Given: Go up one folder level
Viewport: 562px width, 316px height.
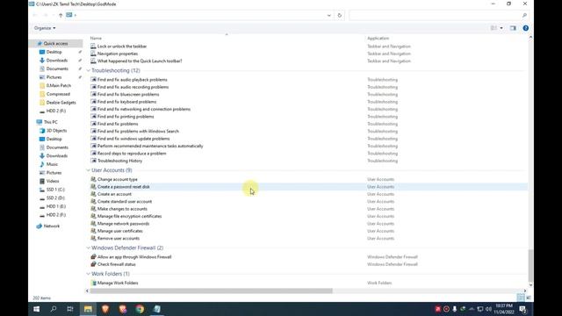Looking at the screenshot, I should tap(61, 15).
